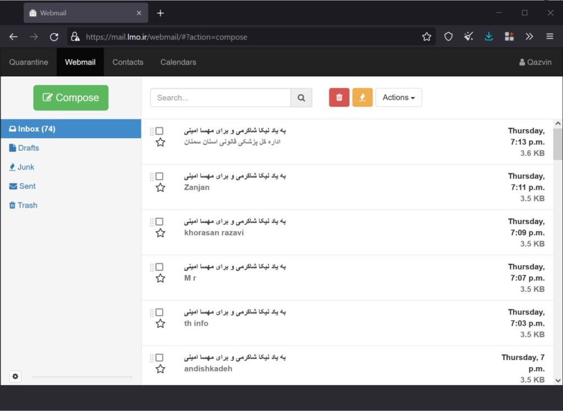
Task: Open browser downloads panel
Action: 489,37
